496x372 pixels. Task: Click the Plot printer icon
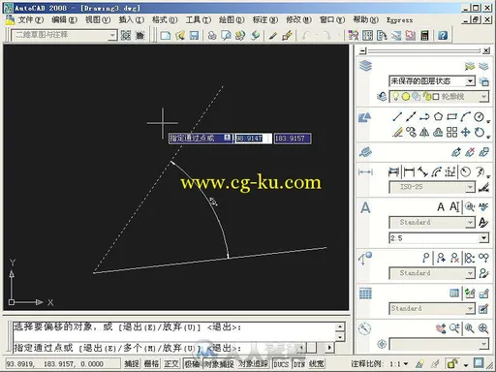point(212,35)
